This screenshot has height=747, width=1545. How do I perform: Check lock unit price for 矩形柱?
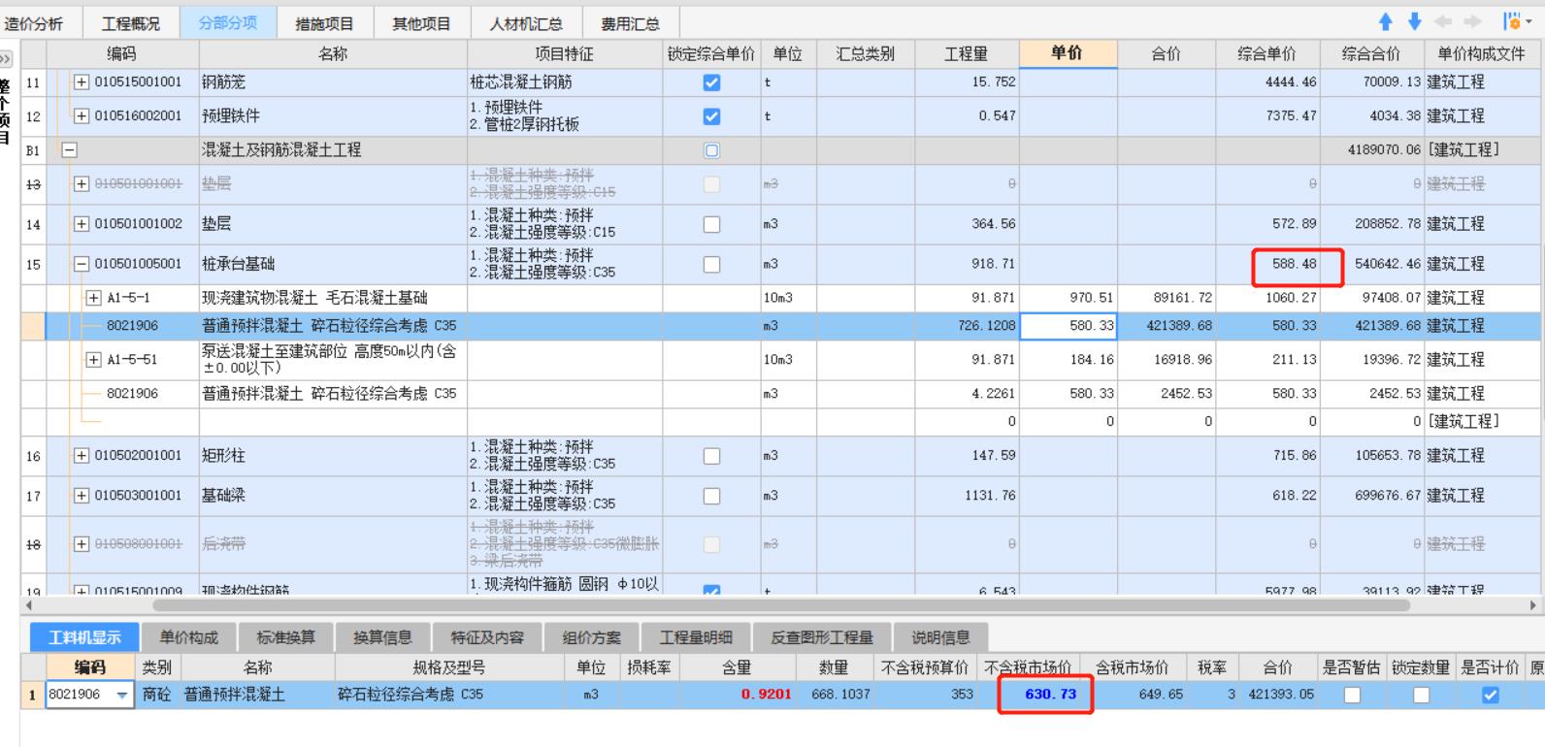click(711, 456)
